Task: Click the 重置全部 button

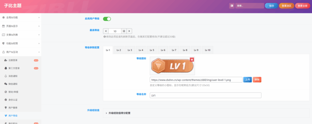Action: [x=303, y=6]
